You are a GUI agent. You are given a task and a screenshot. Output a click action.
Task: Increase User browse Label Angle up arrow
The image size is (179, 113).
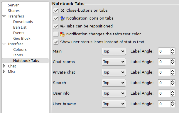click(173, 102)
